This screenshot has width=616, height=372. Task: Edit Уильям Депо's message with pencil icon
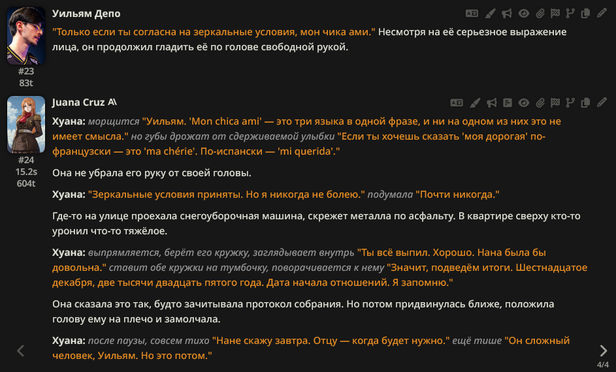pyautogui.click(x=602, y=13)
